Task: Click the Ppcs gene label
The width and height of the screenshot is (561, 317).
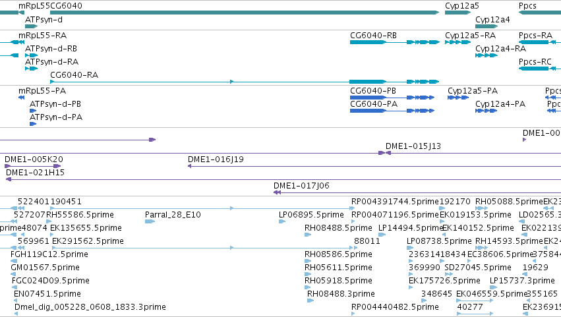Action: (x=527, y=6)
